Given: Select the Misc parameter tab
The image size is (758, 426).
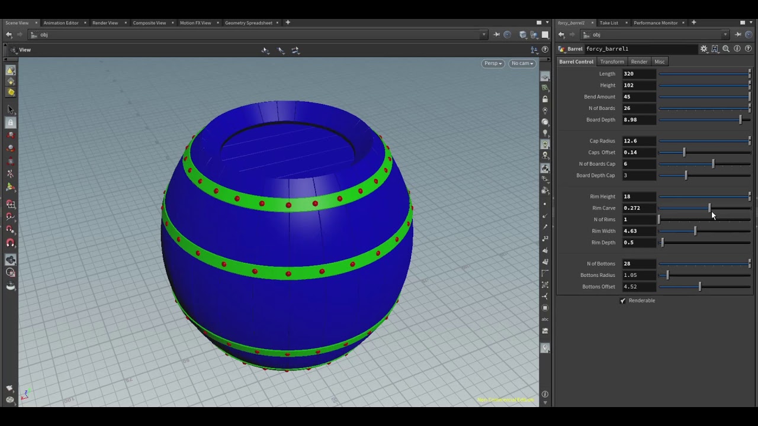Looking at the screenshot, I should click(x=660, y=62).
